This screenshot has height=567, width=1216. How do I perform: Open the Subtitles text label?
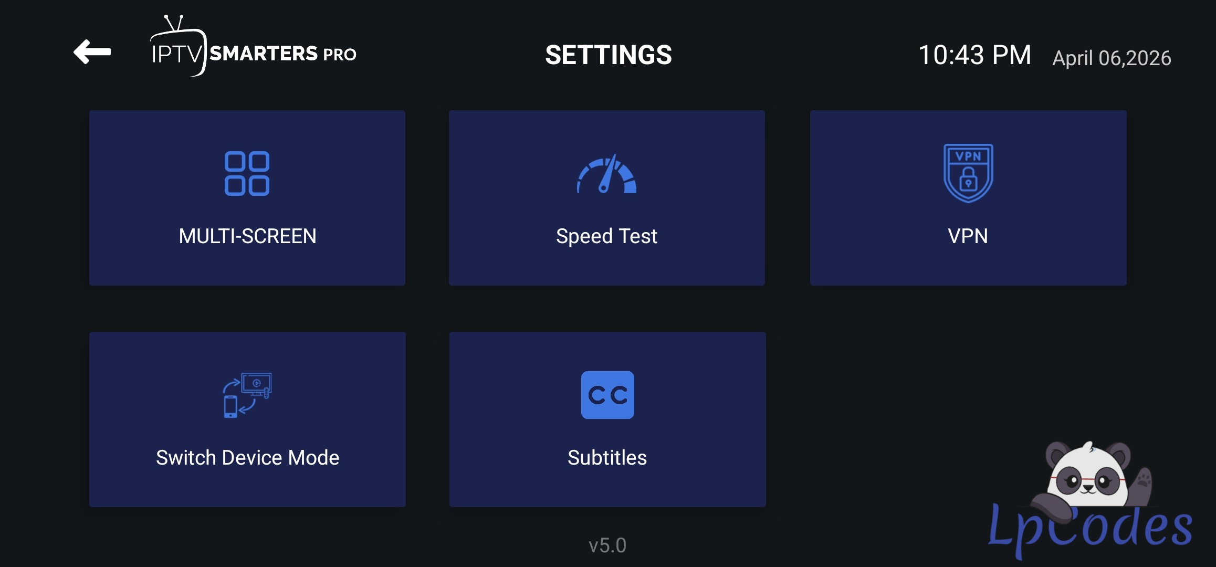click(x=607, y=458)
